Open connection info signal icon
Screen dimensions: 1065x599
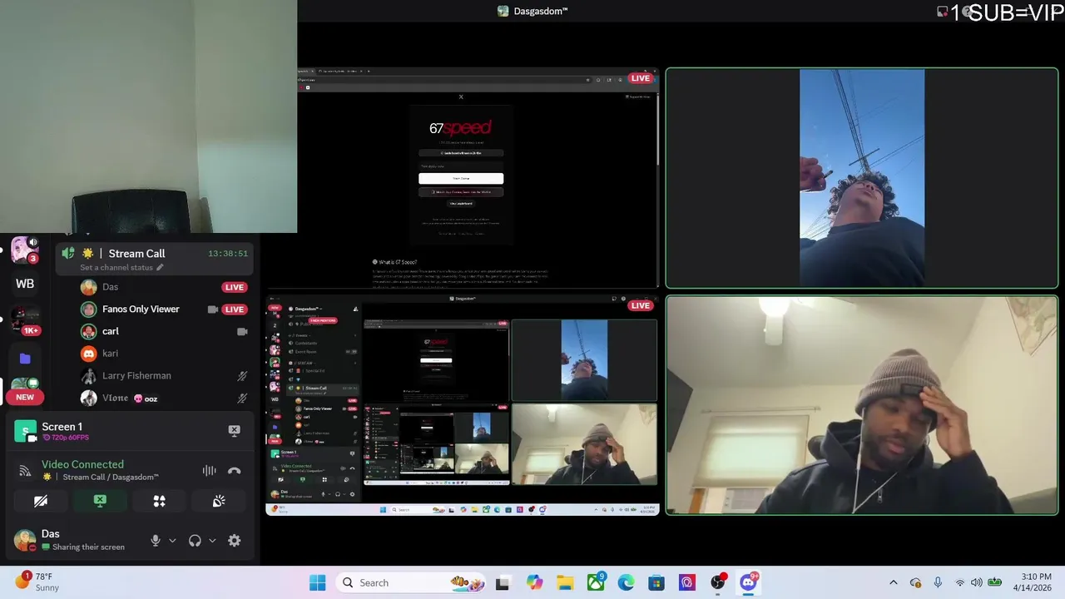tap(25, 471)
